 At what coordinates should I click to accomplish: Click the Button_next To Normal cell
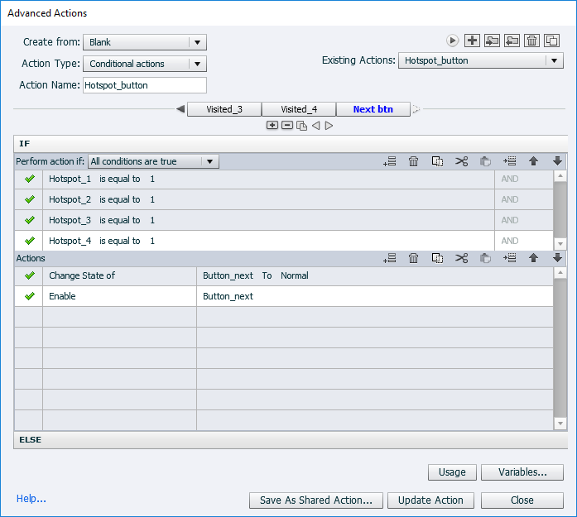click(x=375, y=275)
